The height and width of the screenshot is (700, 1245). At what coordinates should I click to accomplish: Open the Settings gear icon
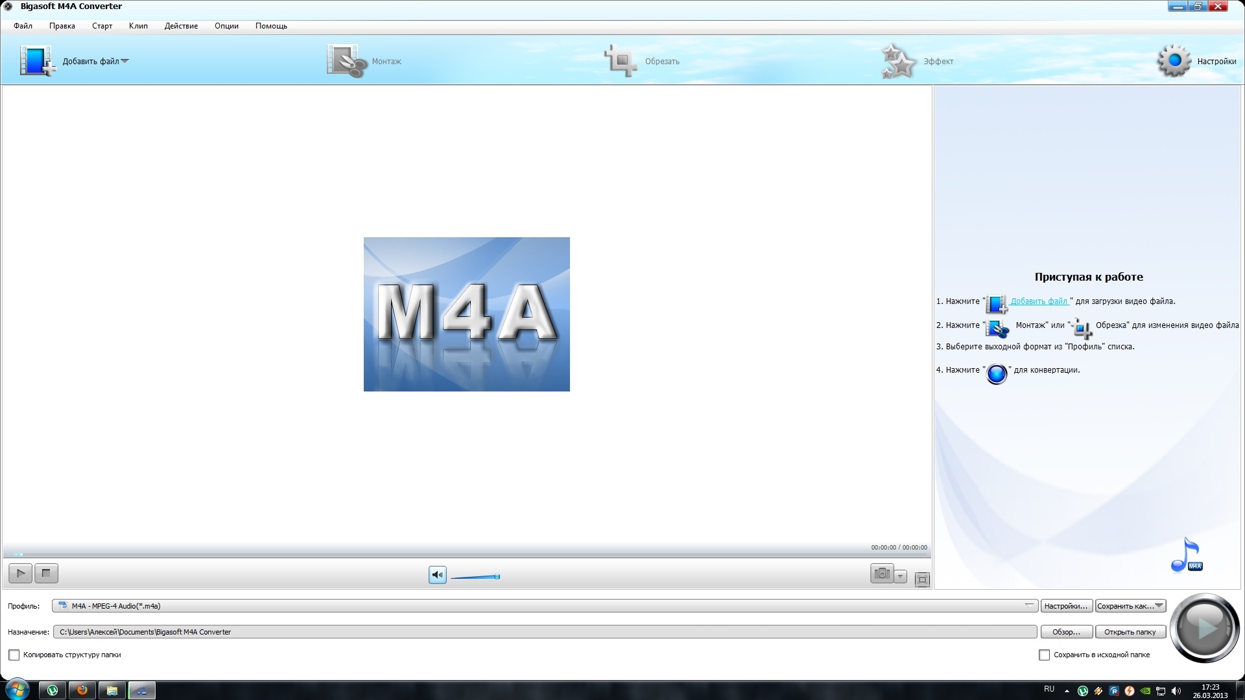tap(1174, 61)
